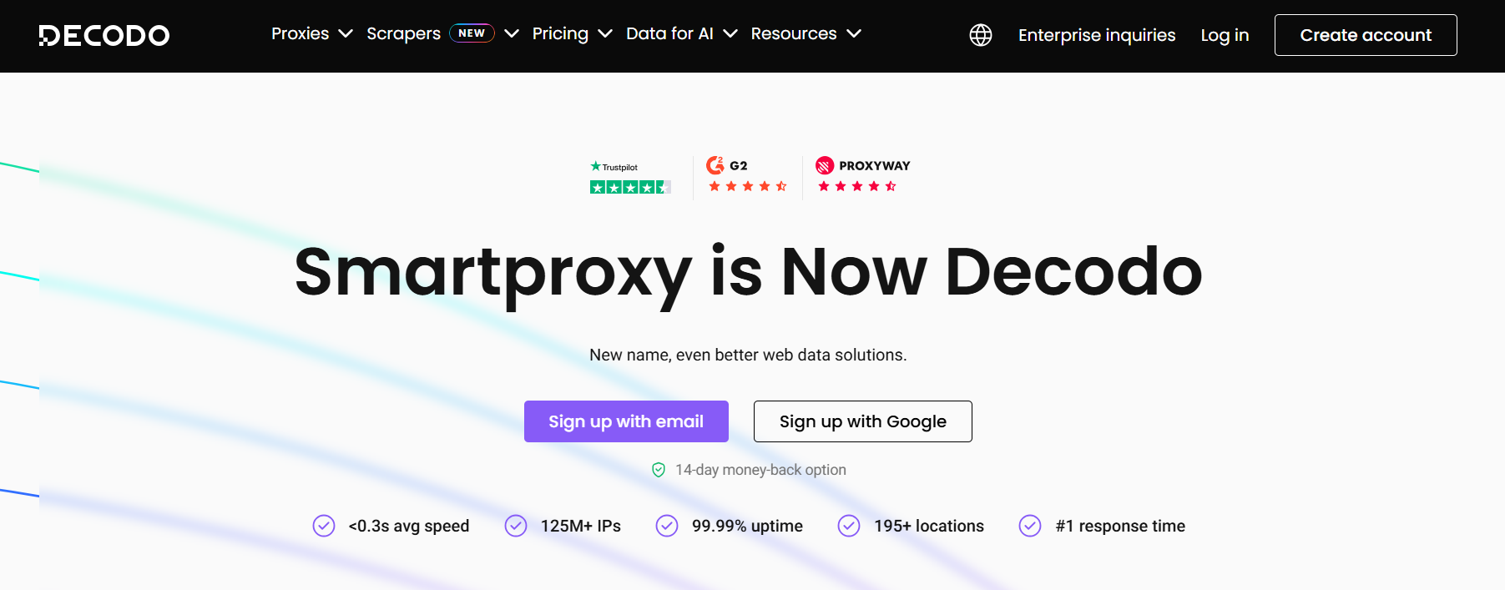This screenshot has height=590, width=1505.
Task: Click the Decodo logo
Action: 104,35
